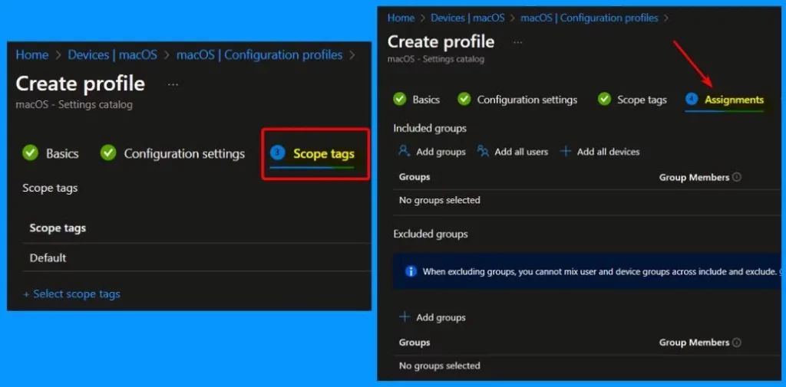Click green check icon next to Configuration settings, right window
786x387 pixels.
464,99
